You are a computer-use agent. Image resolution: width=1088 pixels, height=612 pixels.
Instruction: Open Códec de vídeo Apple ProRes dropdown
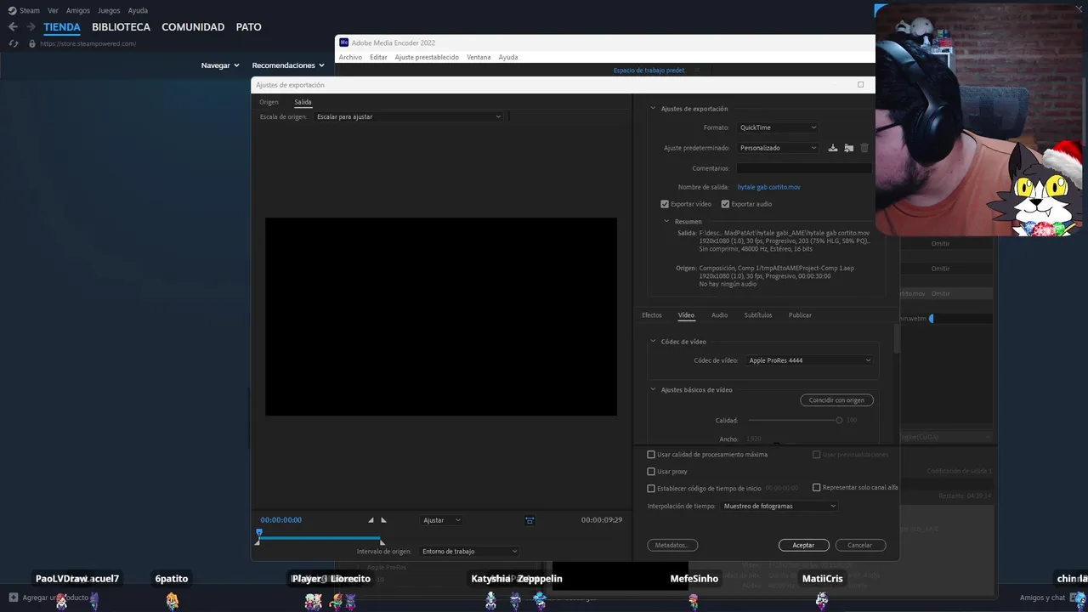point(809,360)
